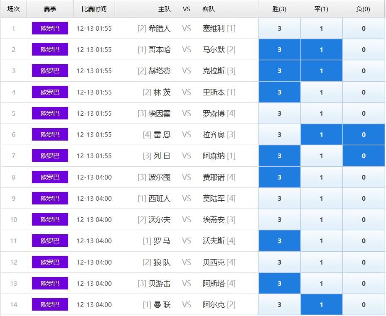
Task: Open away team 费耶诺 link
Action: pos(214,177)
